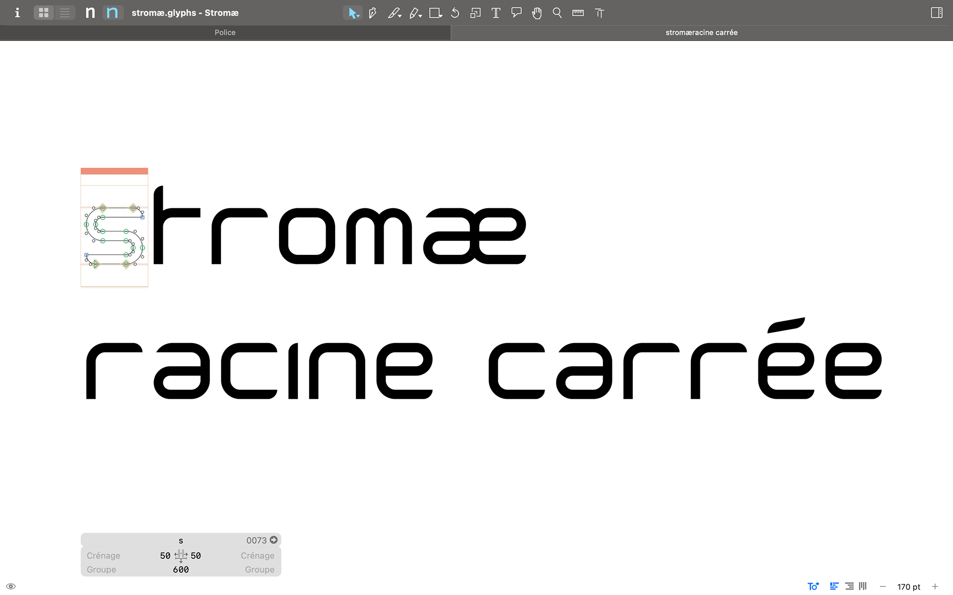953x595 pixels.
Task: Select the Annotation speech bubble tool
Action: [x=517, y=13]
